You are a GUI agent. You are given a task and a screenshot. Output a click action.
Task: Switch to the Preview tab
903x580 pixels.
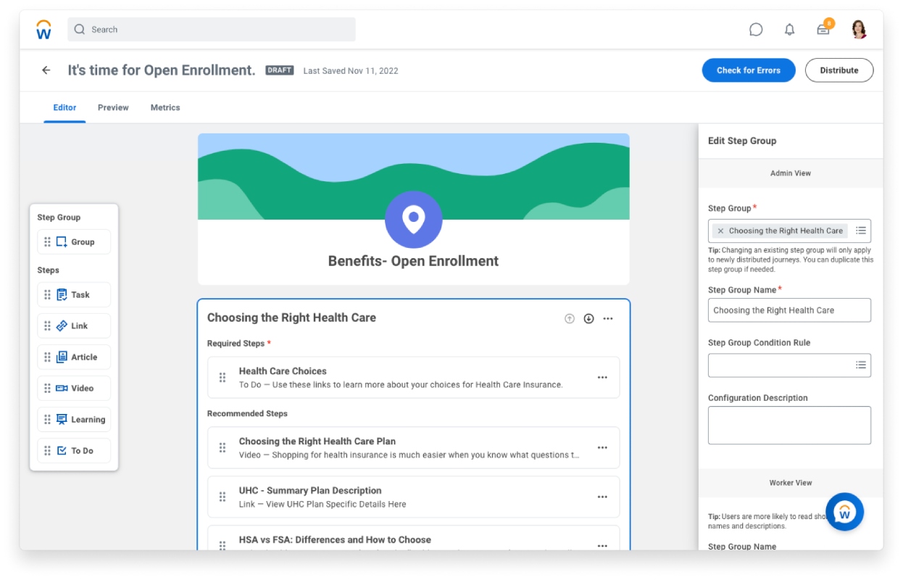(x=113, y=107)
